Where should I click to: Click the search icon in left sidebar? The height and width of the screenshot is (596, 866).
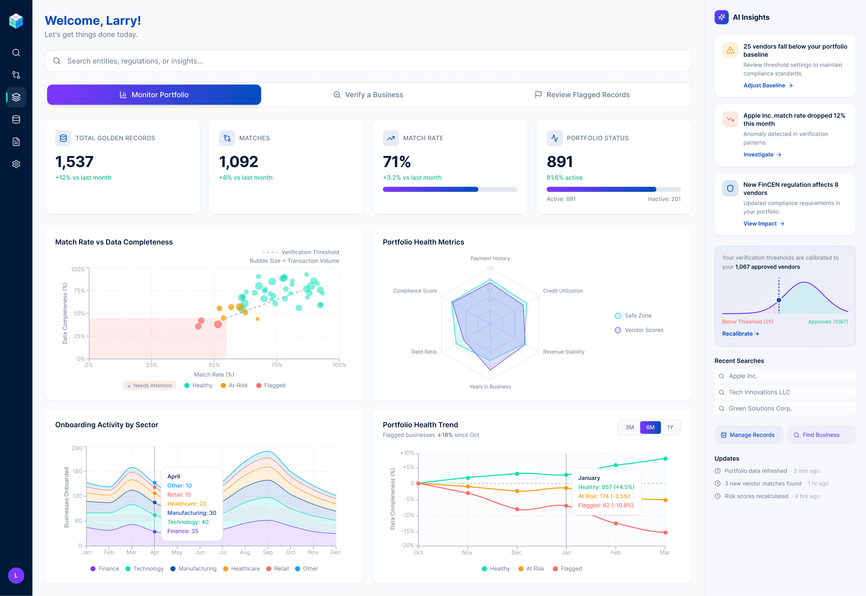pos(16,53)
